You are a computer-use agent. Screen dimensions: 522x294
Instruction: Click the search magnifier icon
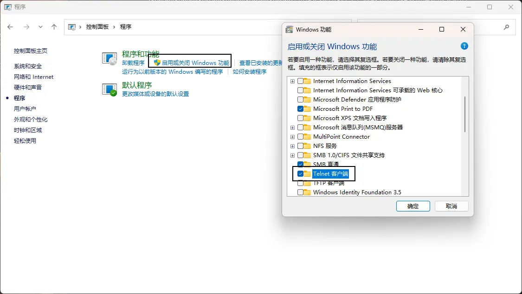(506, 27)
